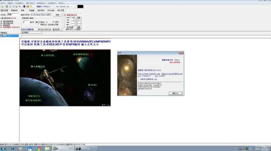Toggle the red 直接录制生成 checkbox
This screenshot has width=271, height=151.
[65, 15]
